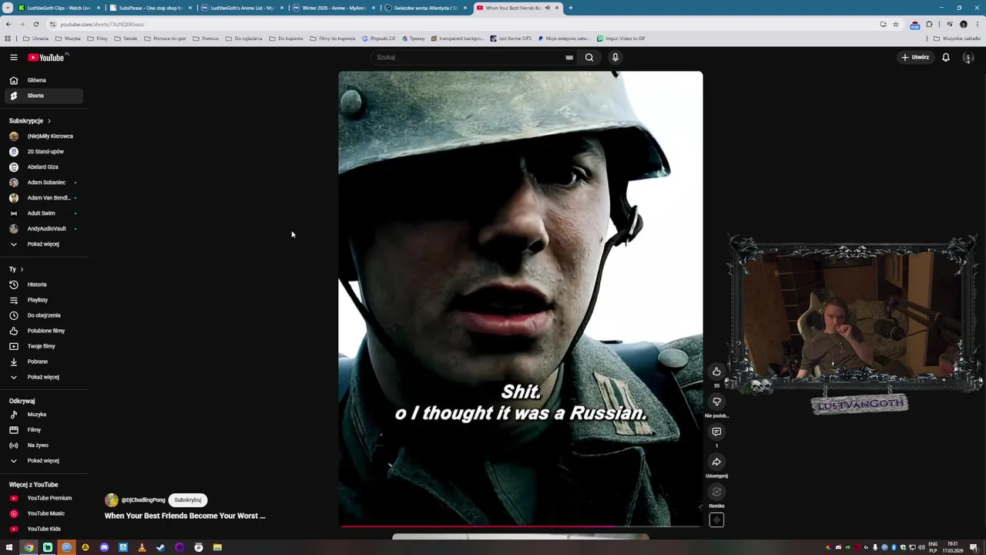
Task: Open the YouTube hamburger guide menu
Action: 13,57
